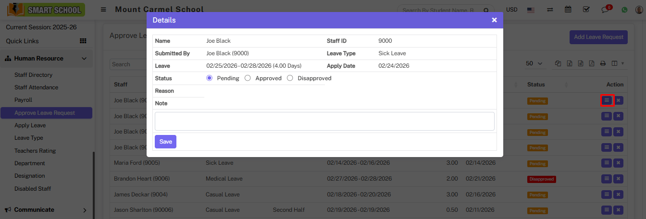Select the Pending status radio button
The height and width of the screenshot is (219, 646).
(210, 78)
